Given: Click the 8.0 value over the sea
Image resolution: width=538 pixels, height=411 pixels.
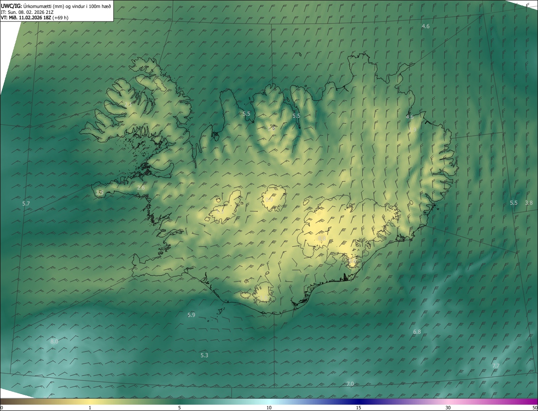Looking at the screenshot, I should (54, 342).
